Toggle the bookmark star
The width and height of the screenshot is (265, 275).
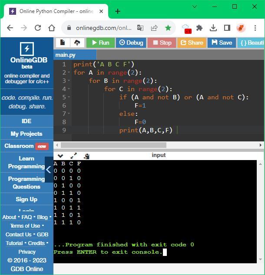(x=168, y=28)
